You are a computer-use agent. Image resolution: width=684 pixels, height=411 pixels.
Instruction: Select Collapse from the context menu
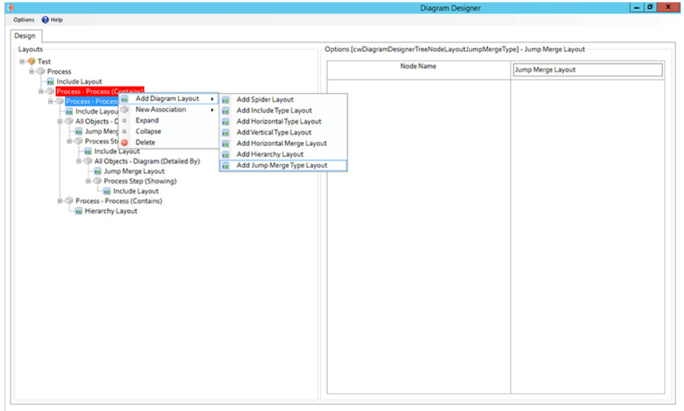(x=148, y=131)
